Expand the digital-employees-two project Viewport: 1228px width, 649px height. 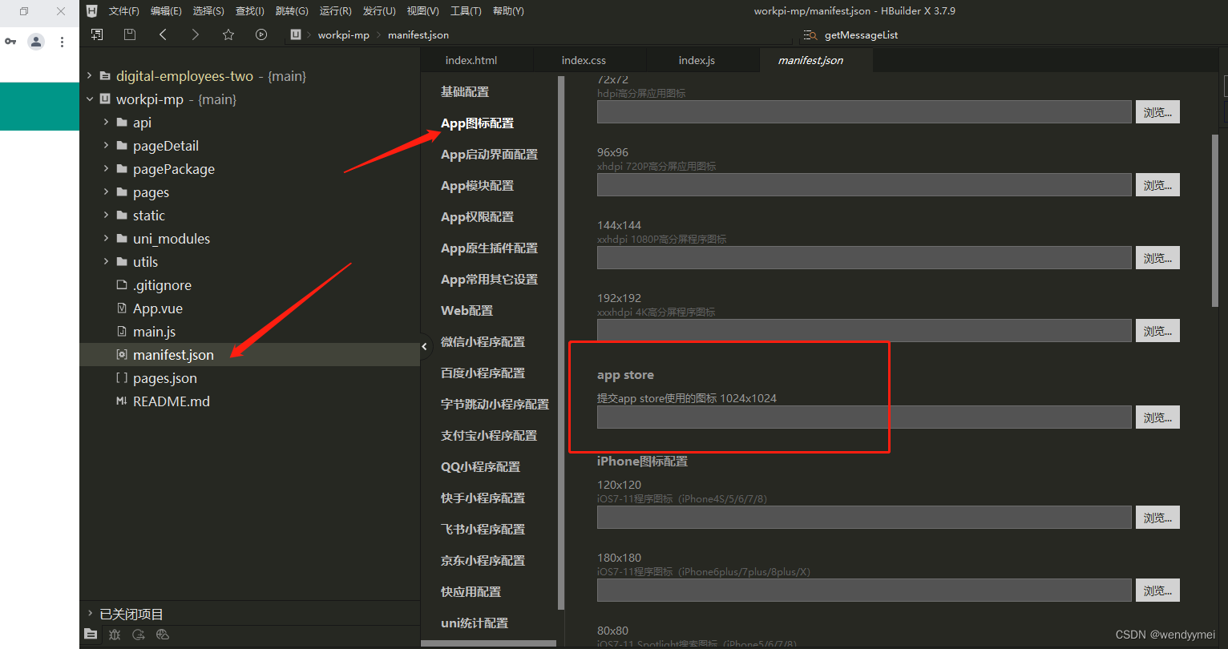pyautogui.click(x=89, y=76)
